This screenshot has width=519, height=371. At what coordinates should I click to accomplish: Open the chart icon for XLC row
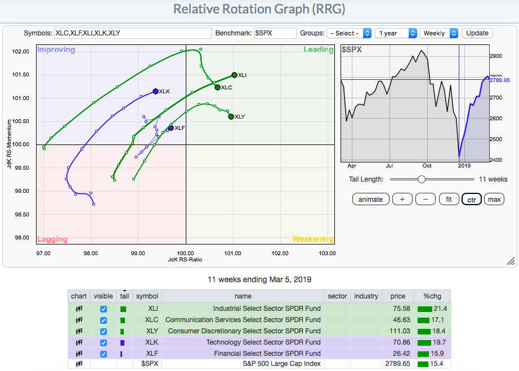coord(79,320)
